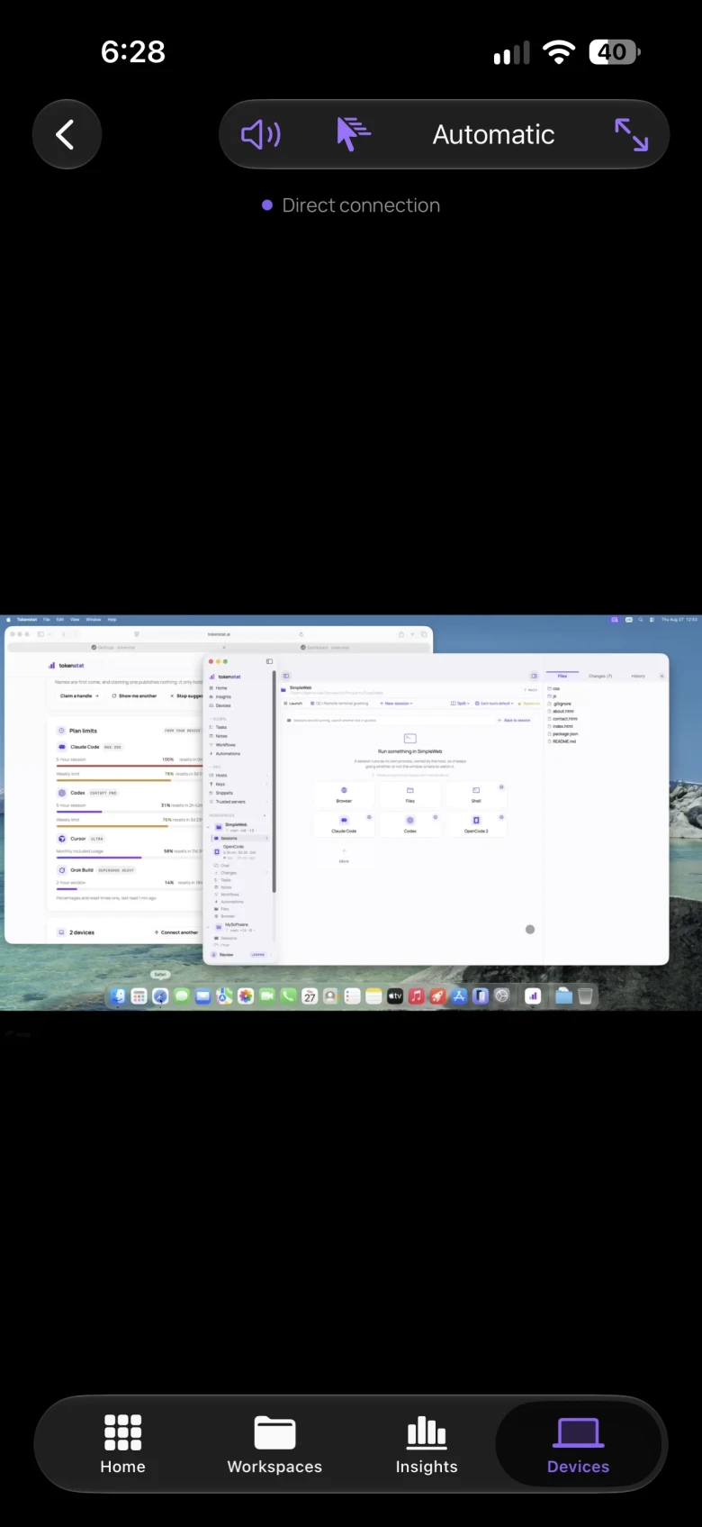This screenshot has width=702, height=1527.
Task: Click Insights in tokenstat app sidebar
Action: point(222,696)
